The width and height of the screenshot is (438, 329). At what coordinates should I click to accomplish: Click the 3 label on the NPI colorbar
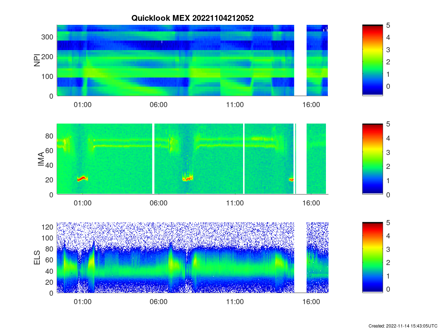[388, 50]
